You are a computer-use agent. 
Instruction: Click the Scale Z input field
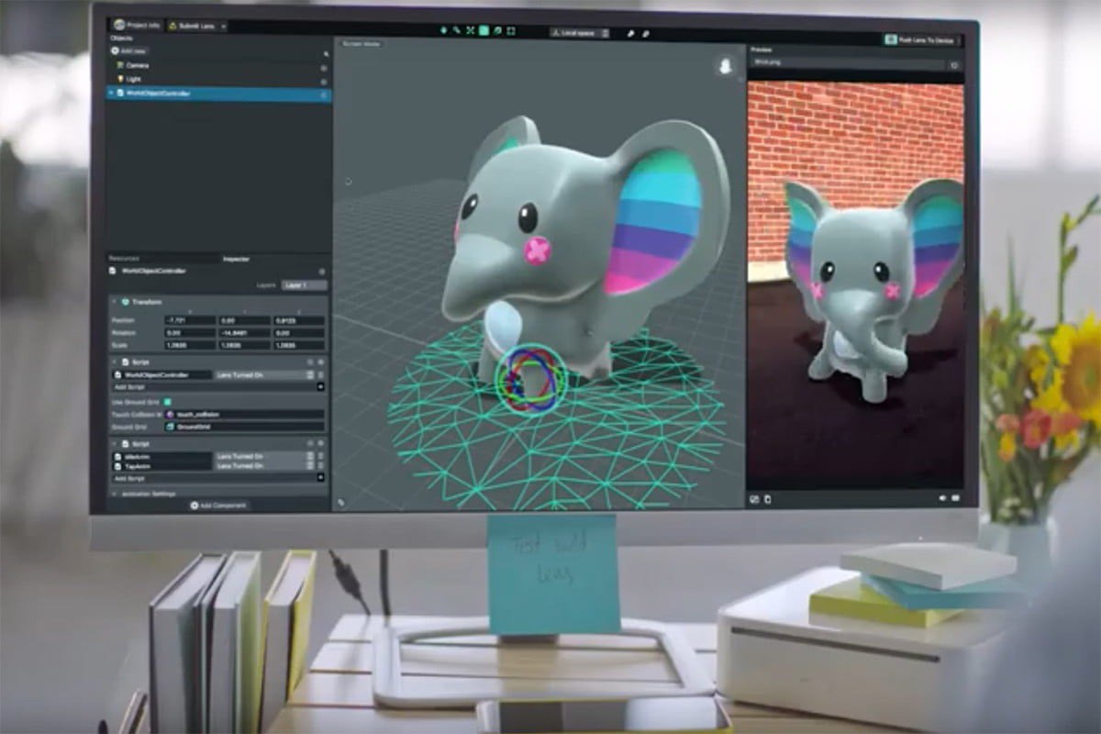tap(299, 345)
